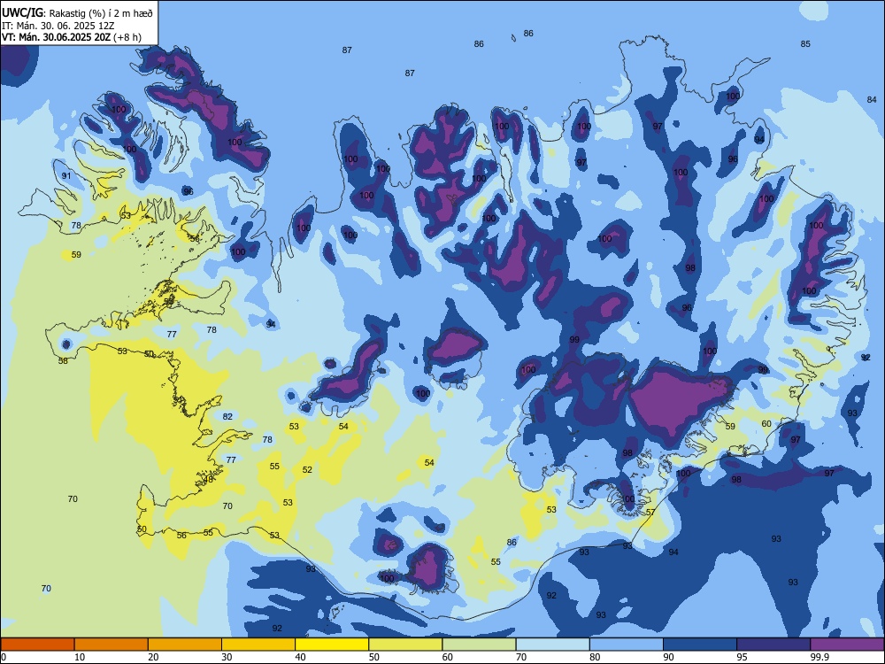
Task: Click the map value '52' in the southwest interior
Action: click(x=307, y=470)
